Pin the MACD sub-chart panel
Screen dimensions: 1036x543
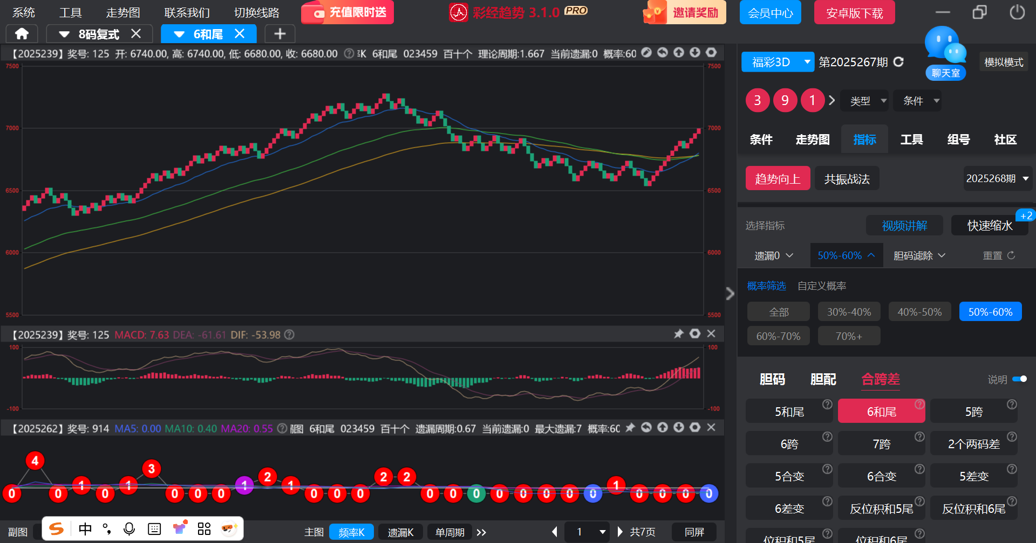pos(679,334)
